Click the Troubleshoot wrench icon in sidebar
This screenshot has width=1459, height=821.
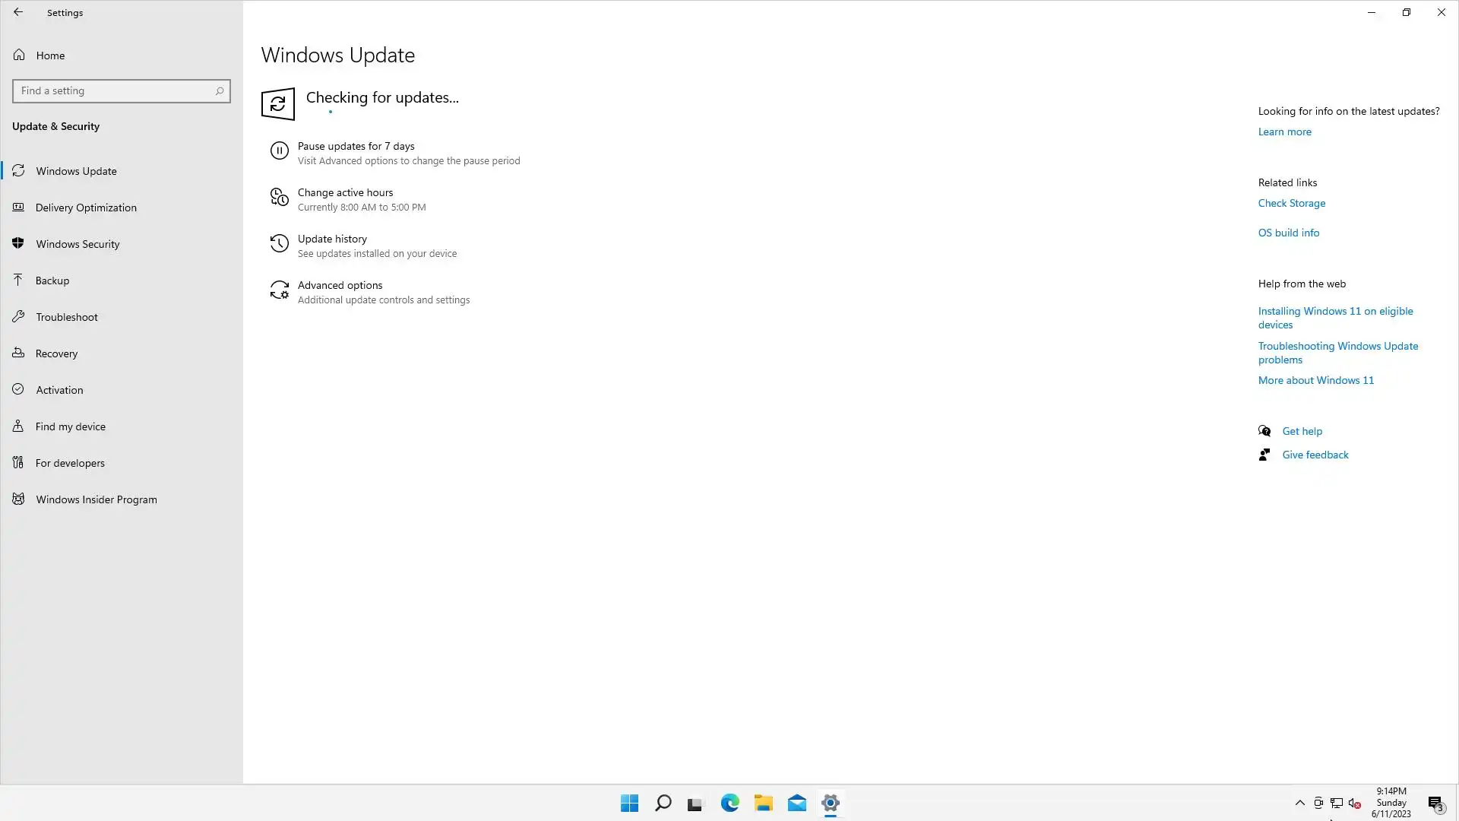[18, 317]
